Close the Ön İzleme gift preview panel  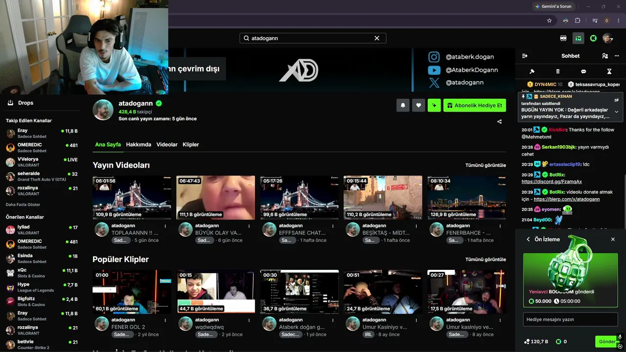tap(613, 240)
